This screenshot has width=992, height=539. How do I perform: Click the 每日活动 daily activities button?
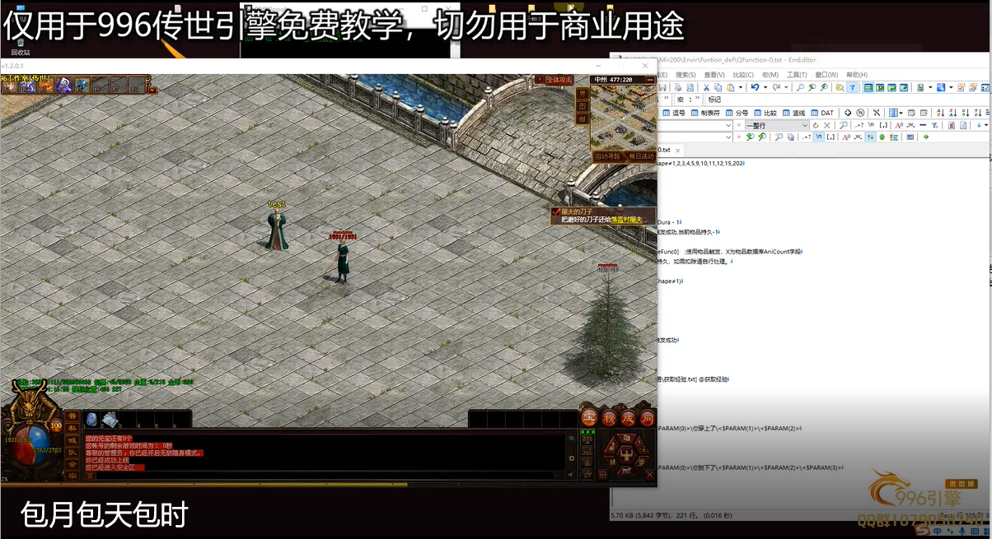[x=642, y=156]
